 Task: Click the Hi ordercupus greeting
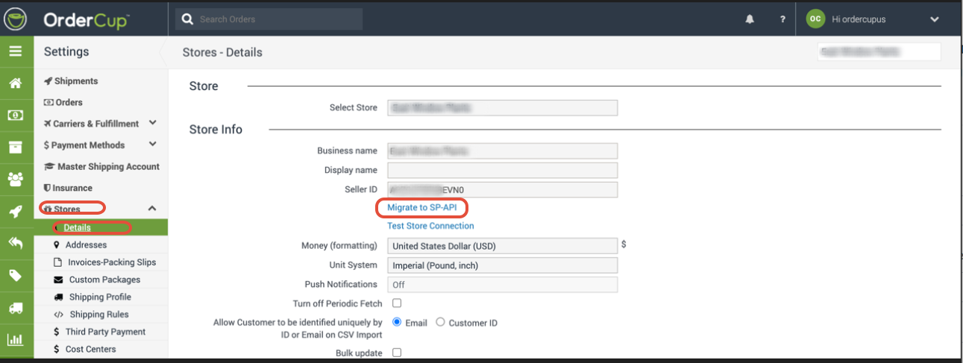859,19
